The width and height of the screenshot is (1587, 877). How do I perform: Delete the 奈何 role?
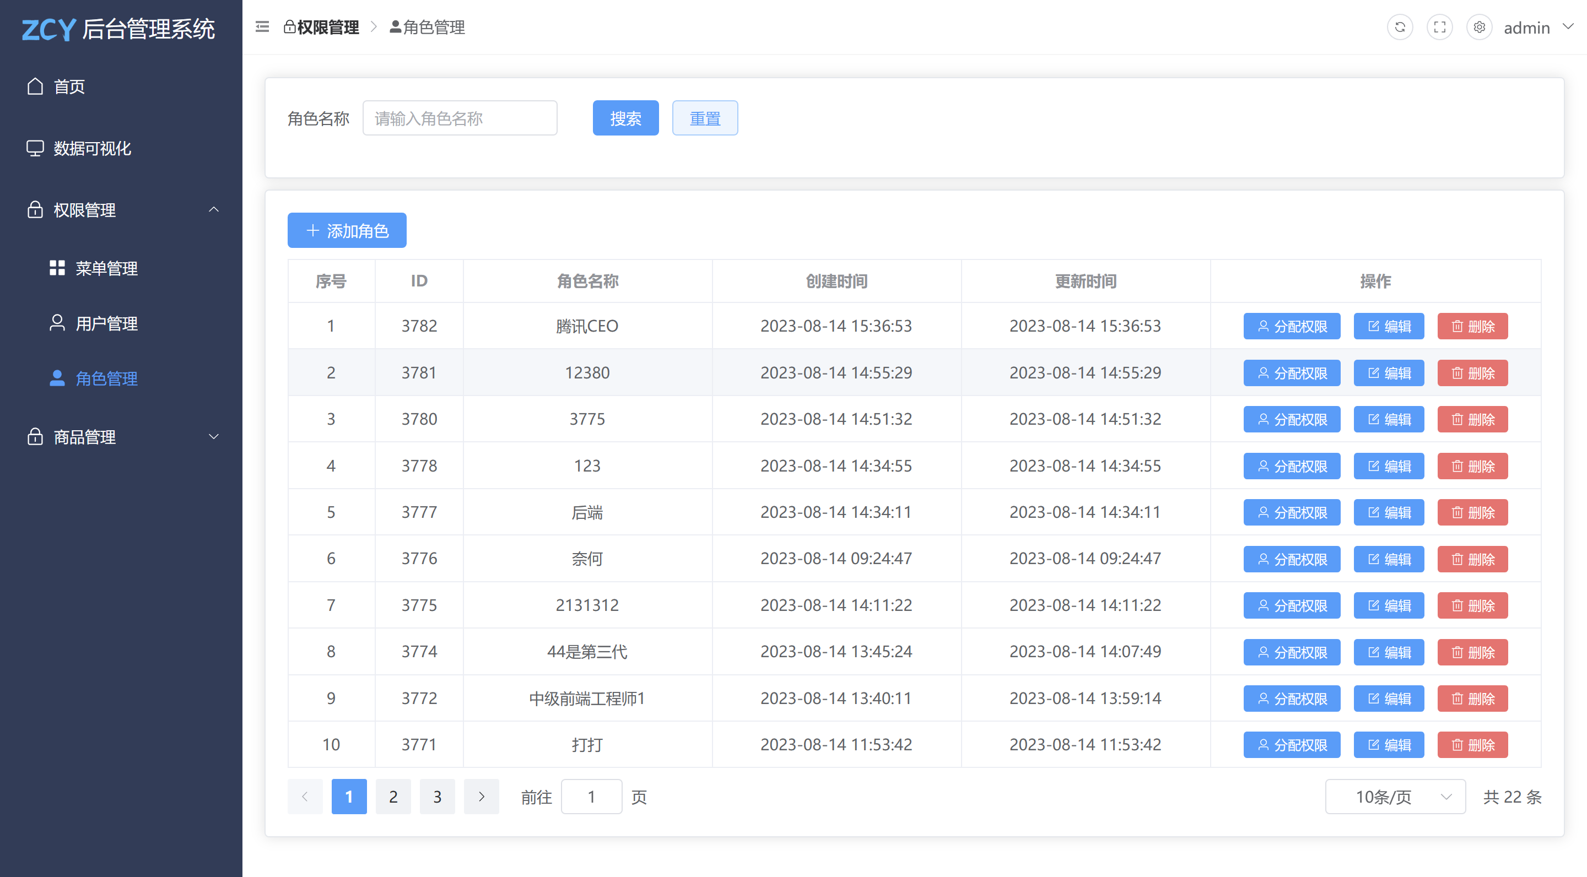click(1472, 559)
